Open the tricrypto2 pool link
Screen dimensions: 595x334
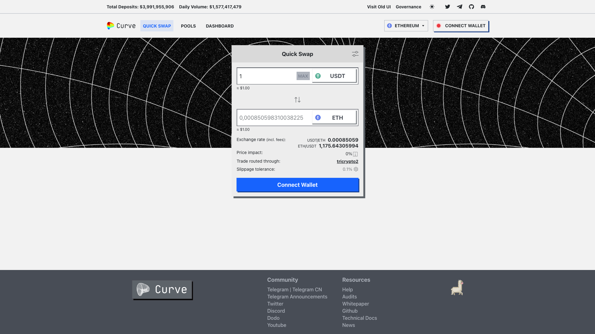(x=347, y=161)
